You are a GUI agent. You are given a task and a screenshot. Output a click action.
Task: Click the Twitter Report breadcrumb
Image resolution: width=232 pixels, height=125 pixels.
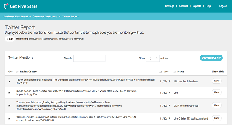click(x=70, y=16)
